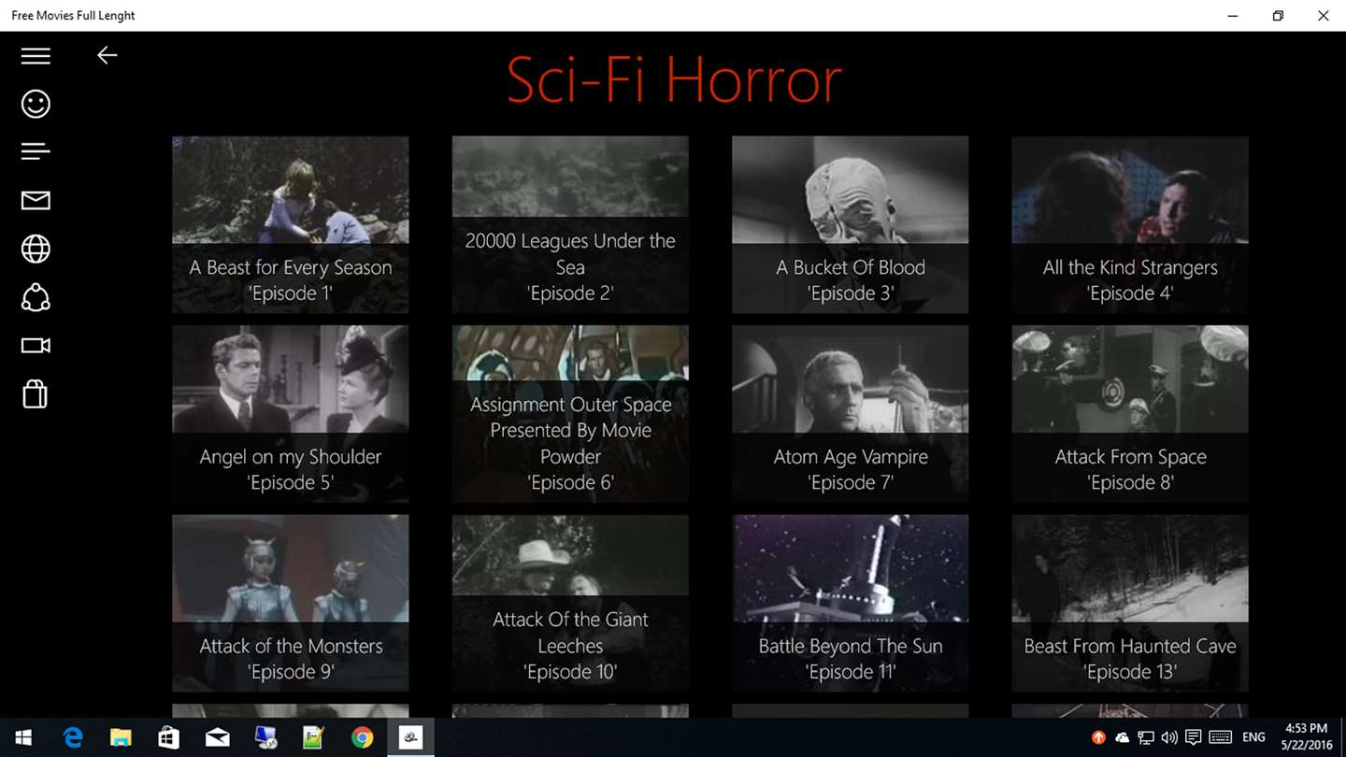Open the globe web icon
Viewport: 1346px width, 757px height.
36,249
